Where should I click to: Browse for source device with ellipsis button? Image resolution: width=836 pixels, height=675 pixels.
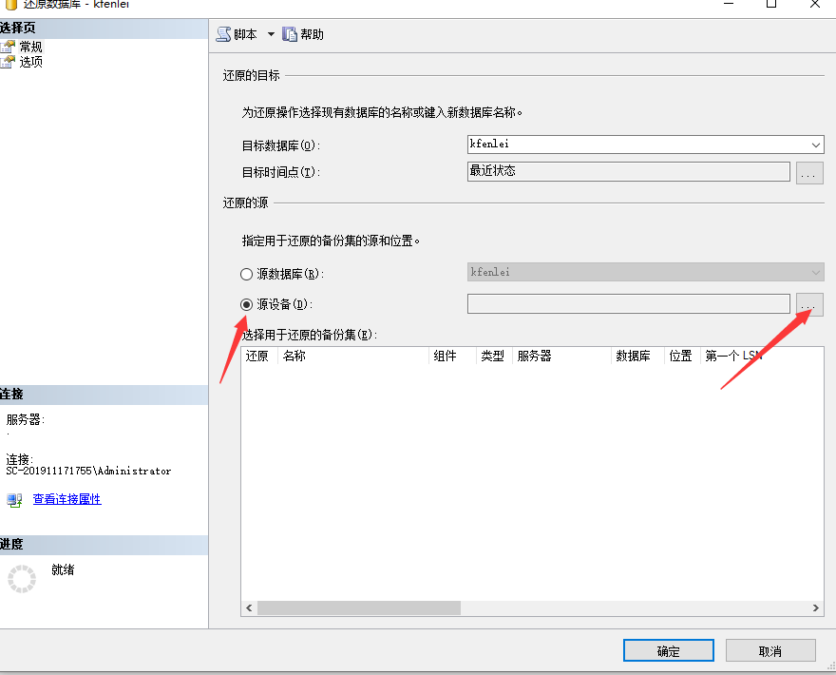(x=808, y=304)
